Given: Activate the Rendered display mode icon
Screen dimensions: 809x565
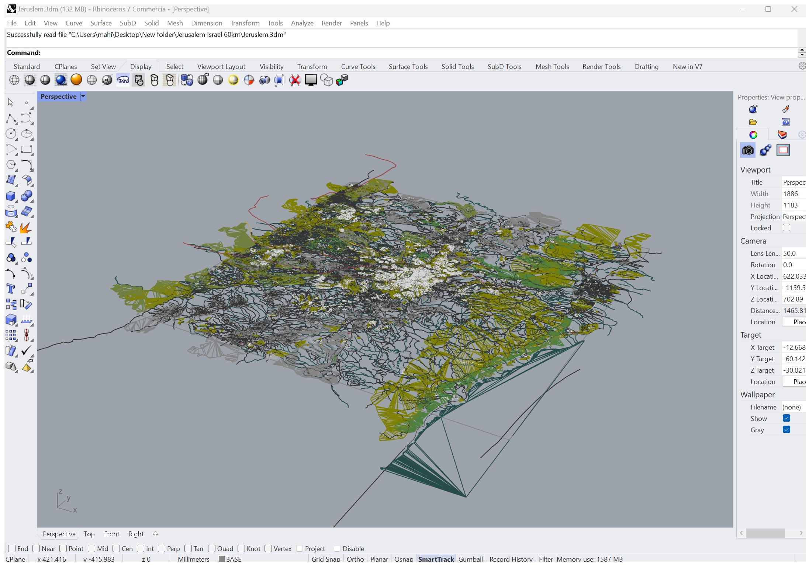Looking at the screenshot, I should pos(61,80).
